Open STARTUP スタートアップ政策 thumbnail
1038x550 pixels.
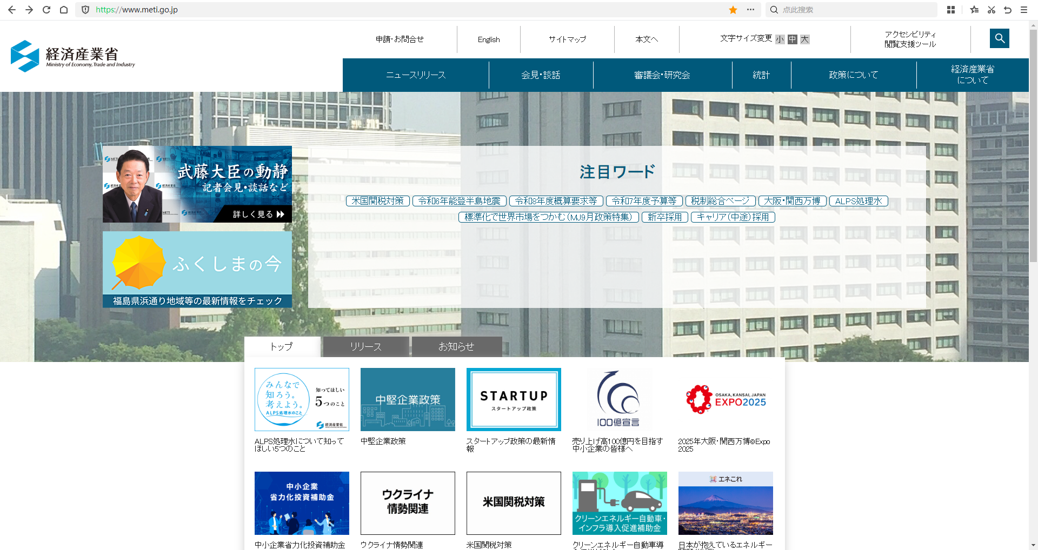point(514,399)
